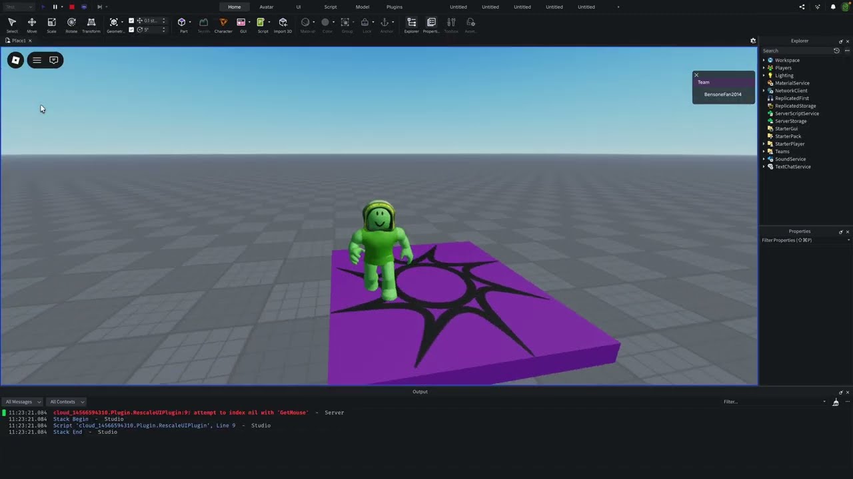Expand the Players node
The height and width of the screenshot is (479, 853).
(764, 68)
